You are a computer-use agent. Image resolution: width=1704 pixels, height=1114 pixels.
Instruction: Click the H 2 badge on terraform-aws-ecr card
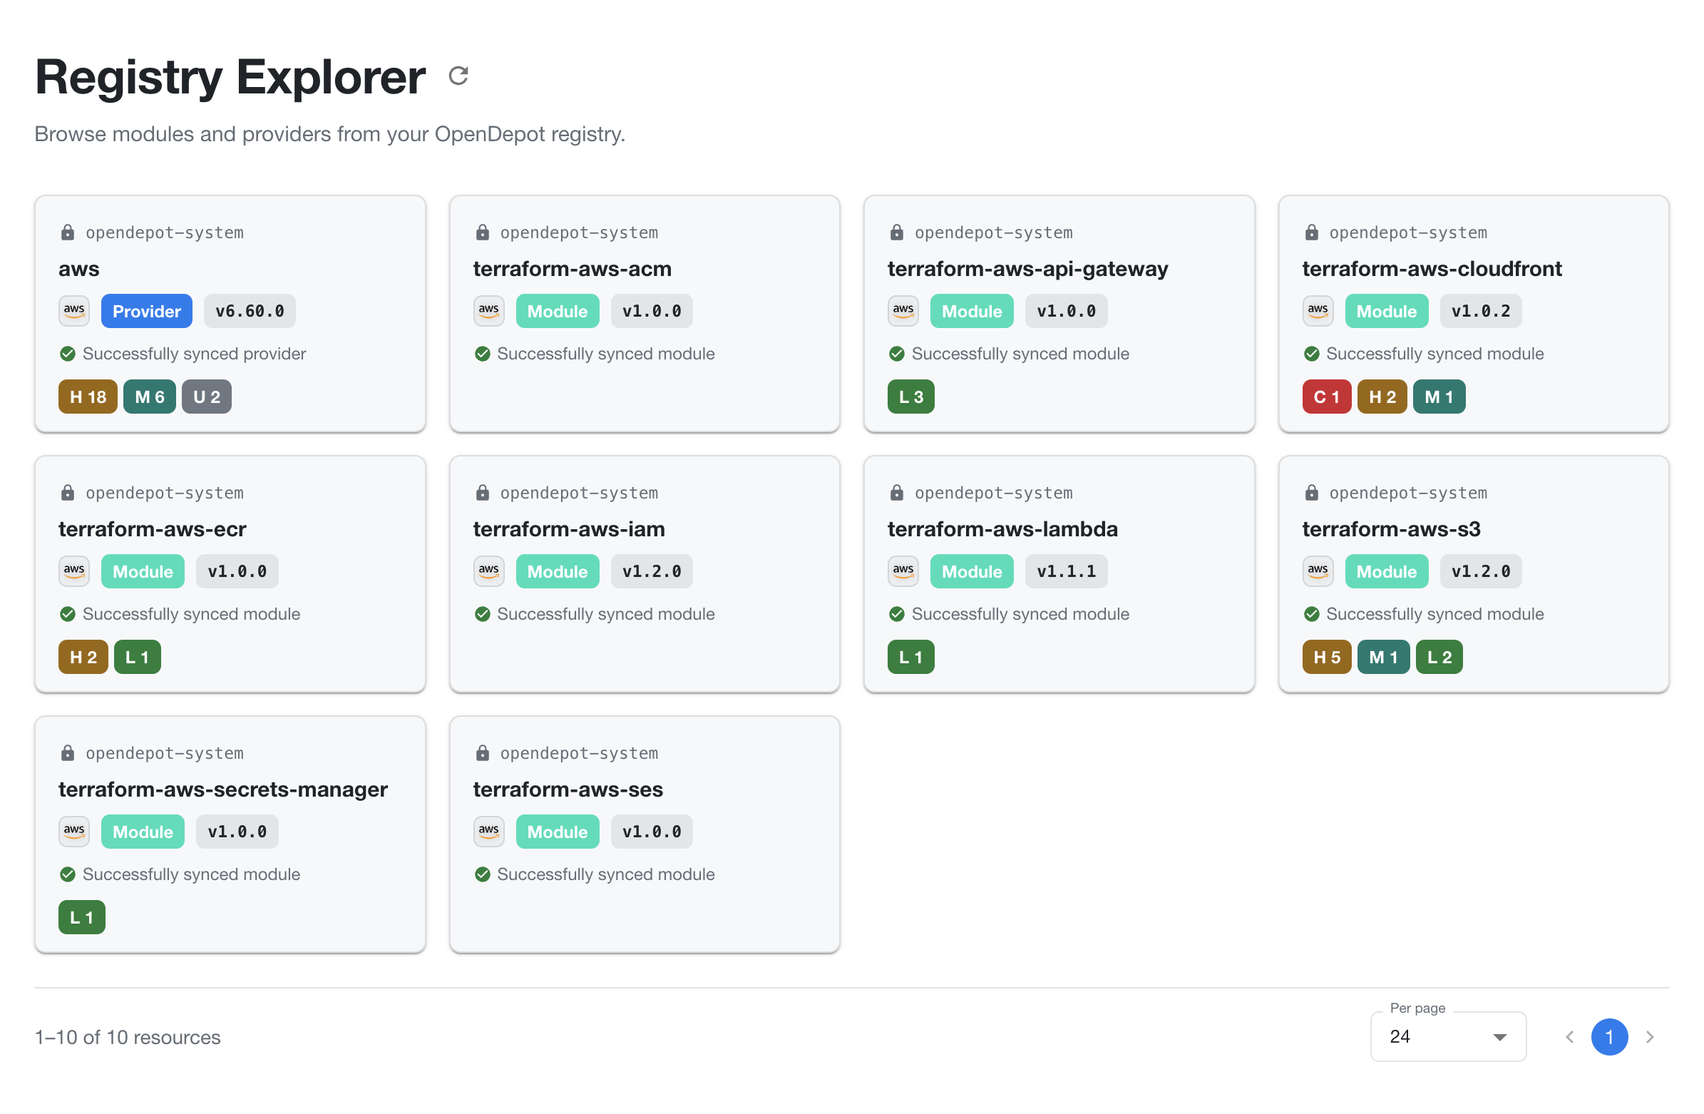(x=83, y=657)
